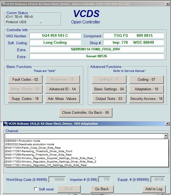Click Close Controller, Go Back - 06
This screenshot has width=171, height=195.
pos(85,112)
